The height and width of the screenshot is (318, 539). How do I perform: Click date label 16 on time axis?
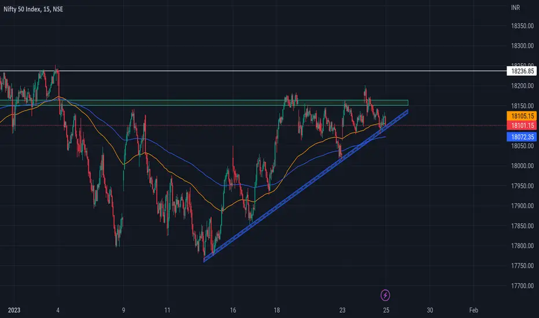pyautogui.click(x=232, y=310)
